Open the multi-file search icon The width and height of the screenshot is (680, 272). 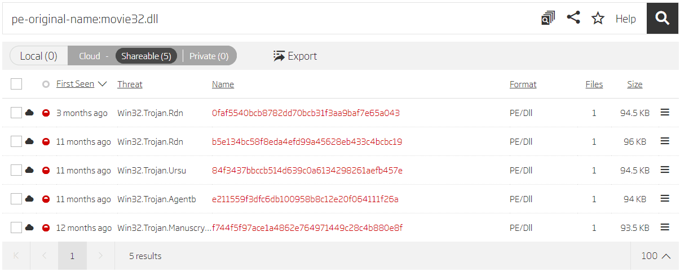click(548, 19)
